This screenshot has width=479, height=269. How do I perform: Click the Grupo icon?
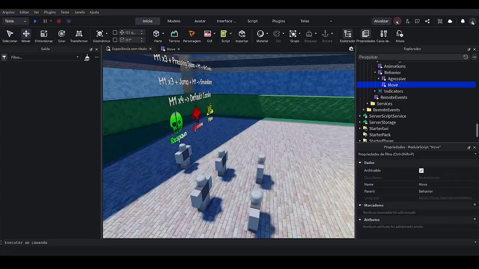point(293,34)
